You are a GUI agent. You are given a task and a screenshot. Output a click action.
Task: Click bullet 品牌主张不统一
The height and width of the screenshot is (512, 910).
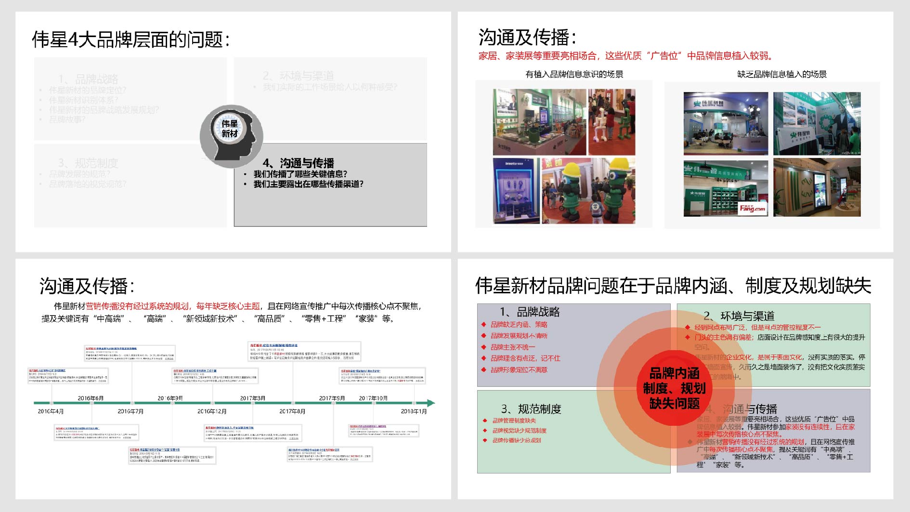pos(513,347)
